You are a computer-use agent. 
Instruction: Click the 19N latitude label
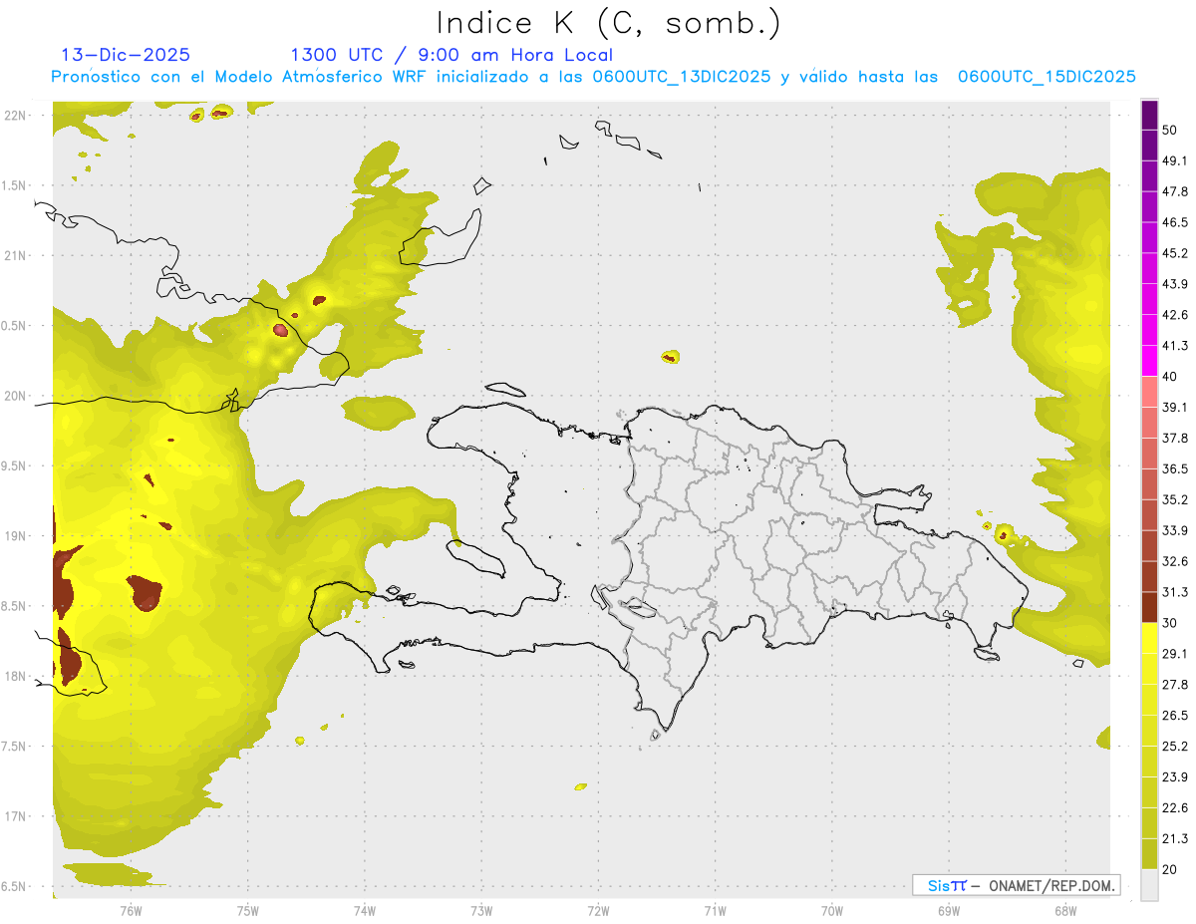[14, 536]
